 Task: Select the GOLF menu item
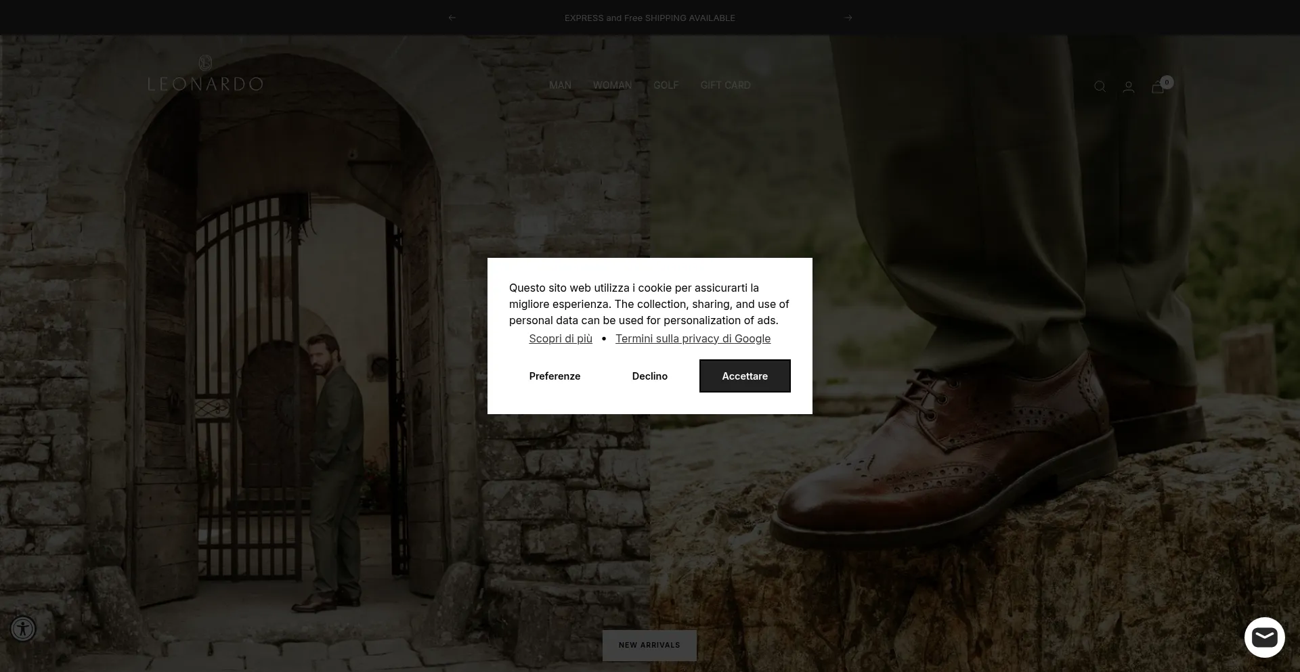[666, 85]
